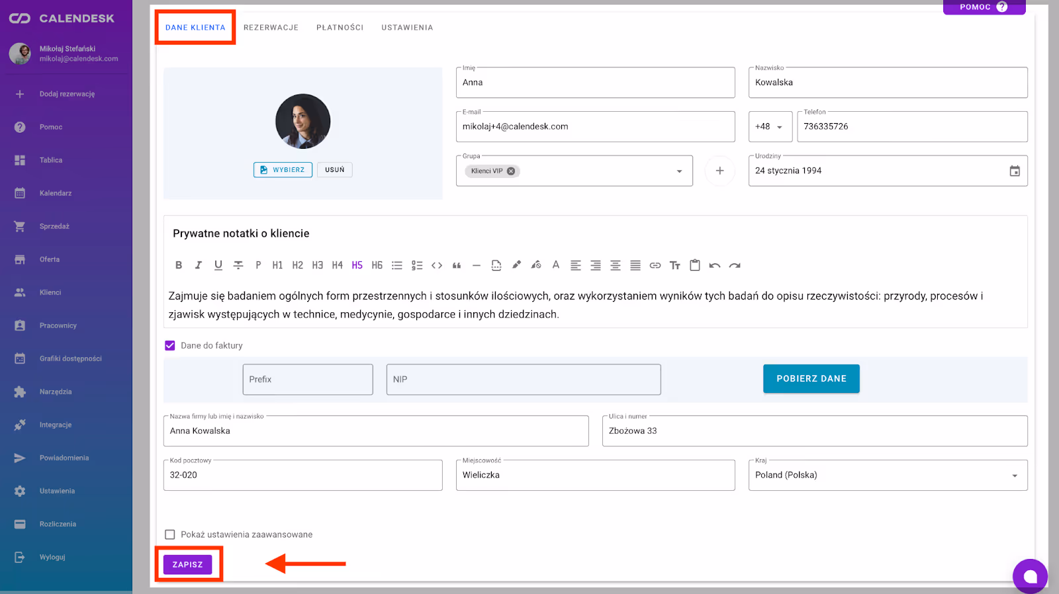Align notes text right
This screenshot has height=594, width=1059.
pyautogui.click(x=596, y=265)
